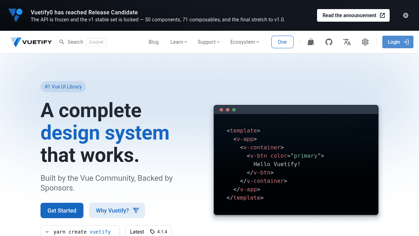Open the Blog page

(x=154, y=42)
